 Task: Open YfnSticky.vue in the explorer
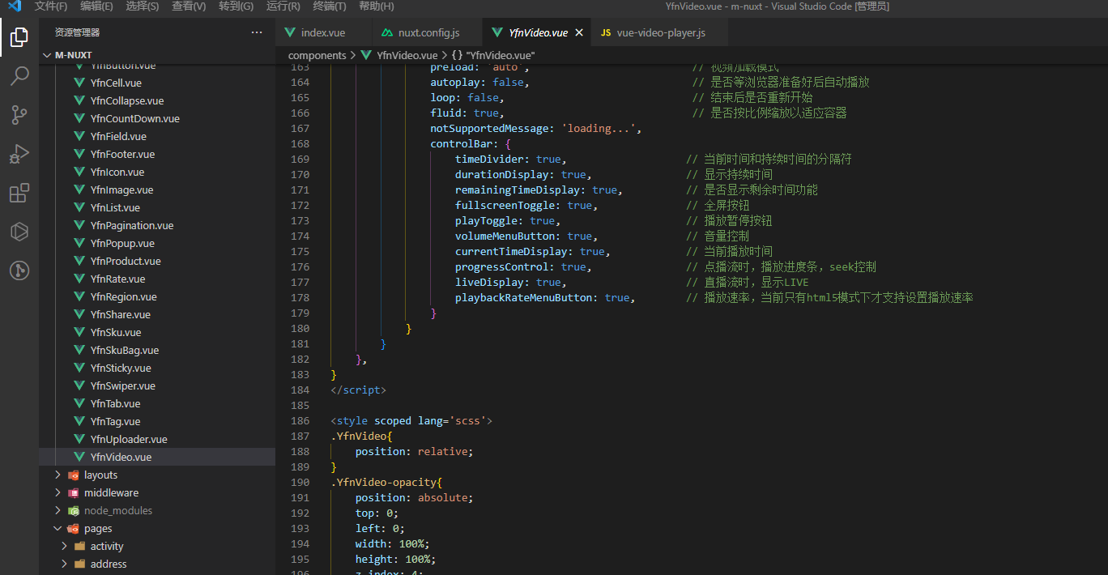pos(157,368)
